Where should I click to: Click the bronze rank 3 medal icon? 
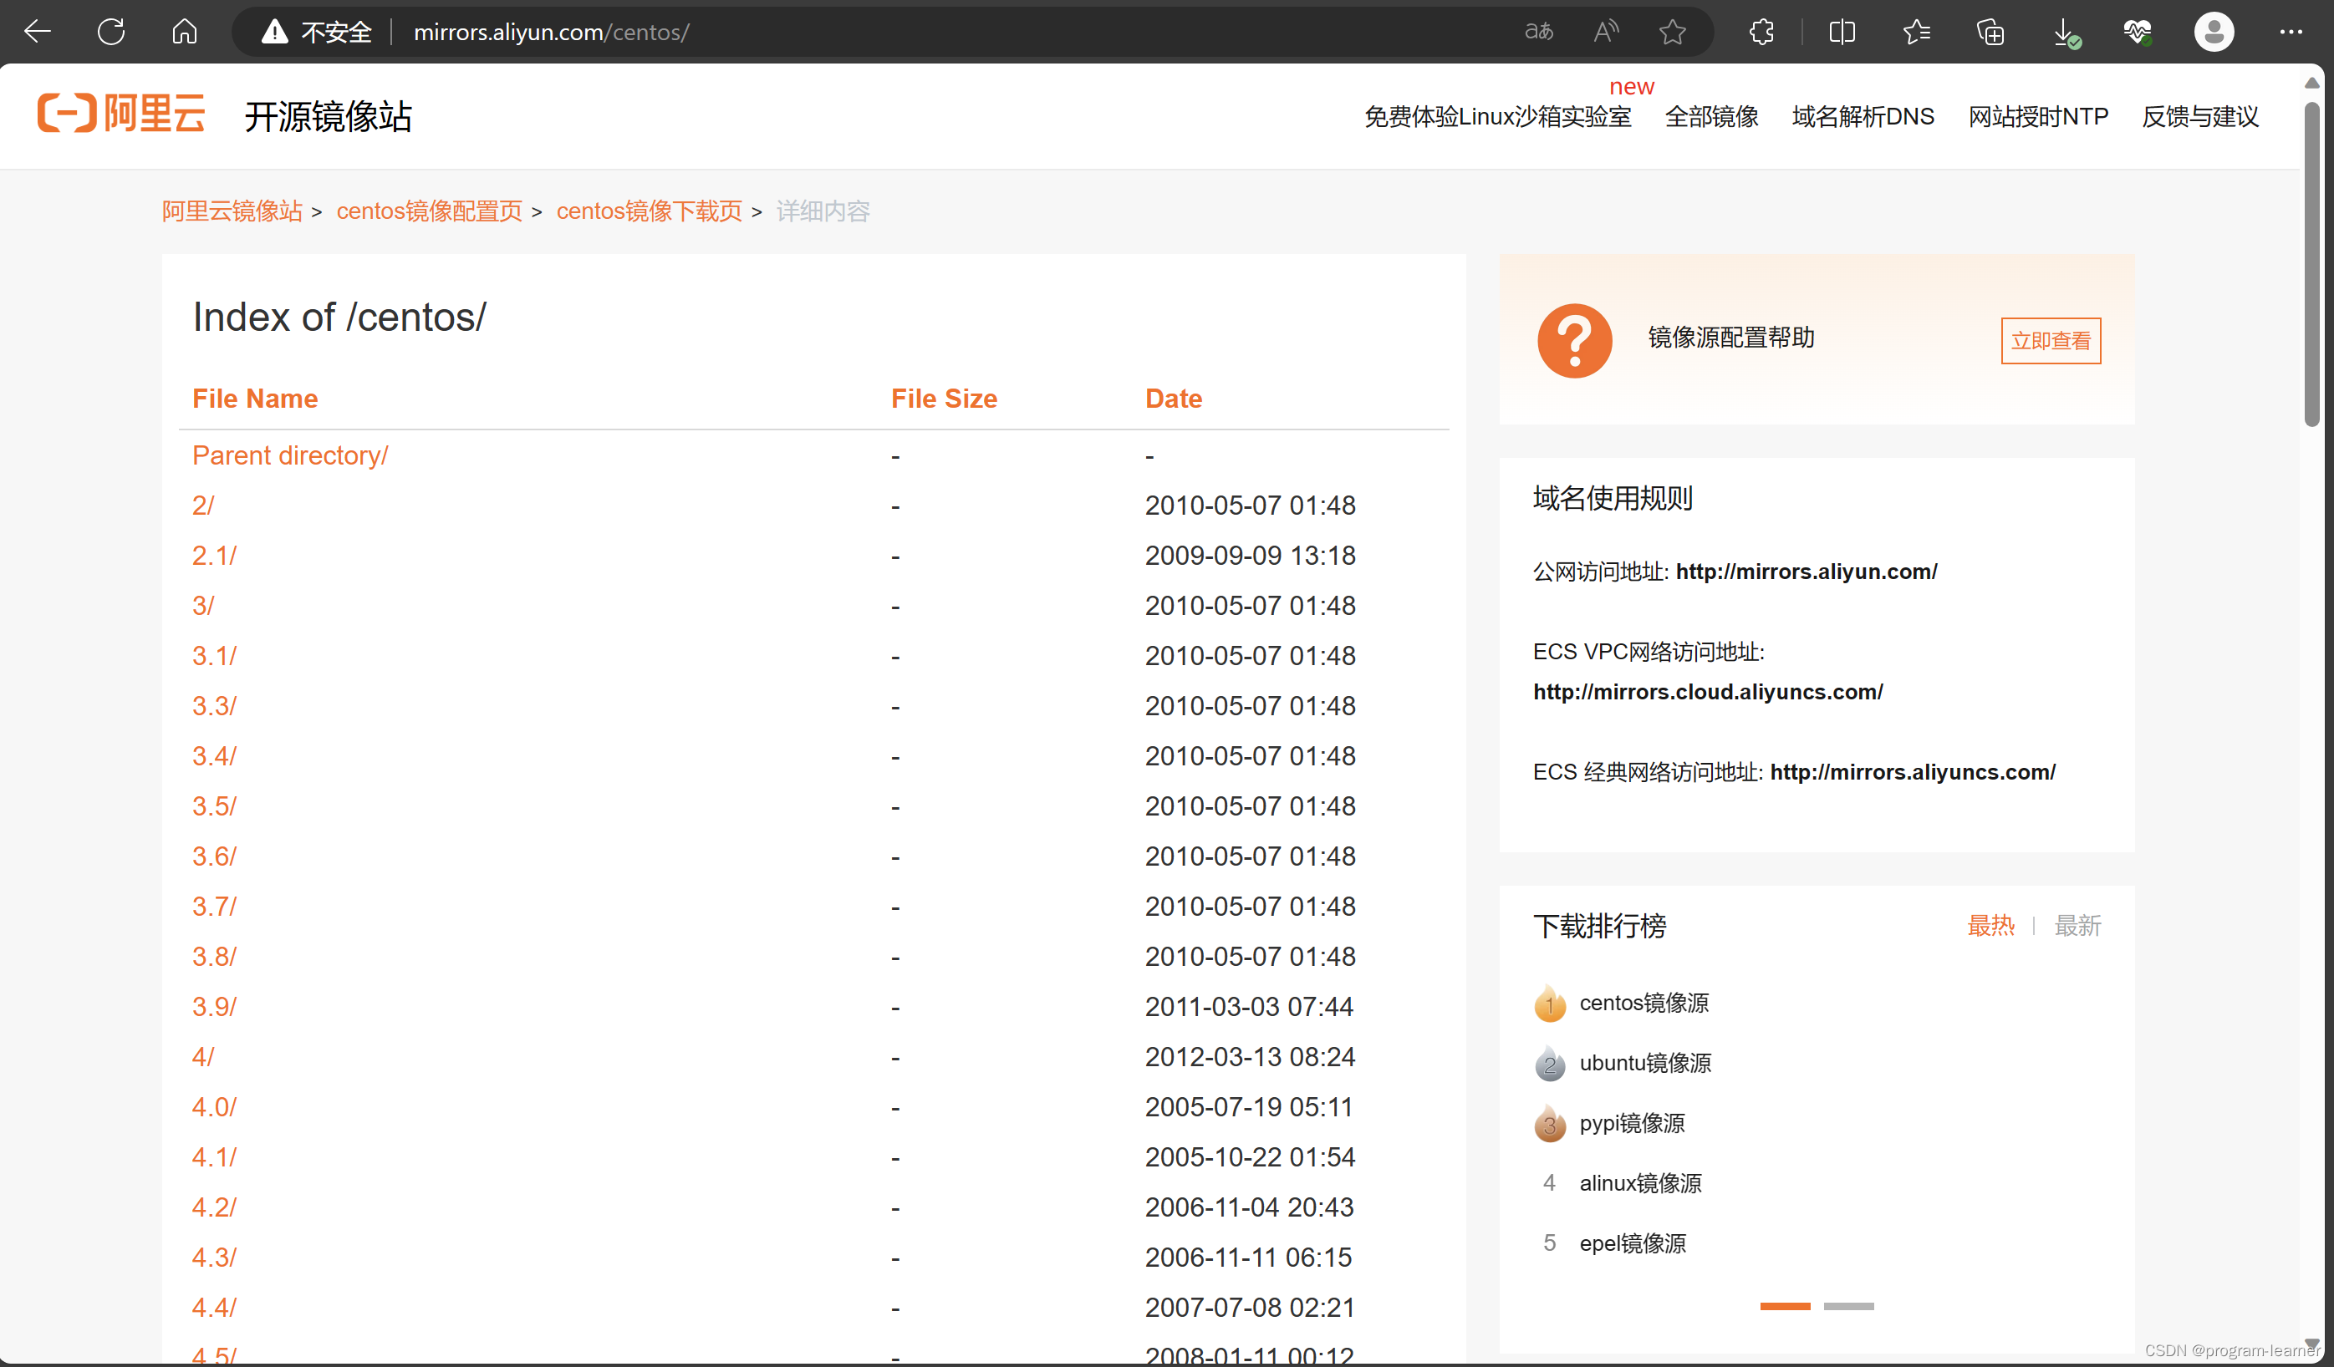[x=1550, y=1124]
